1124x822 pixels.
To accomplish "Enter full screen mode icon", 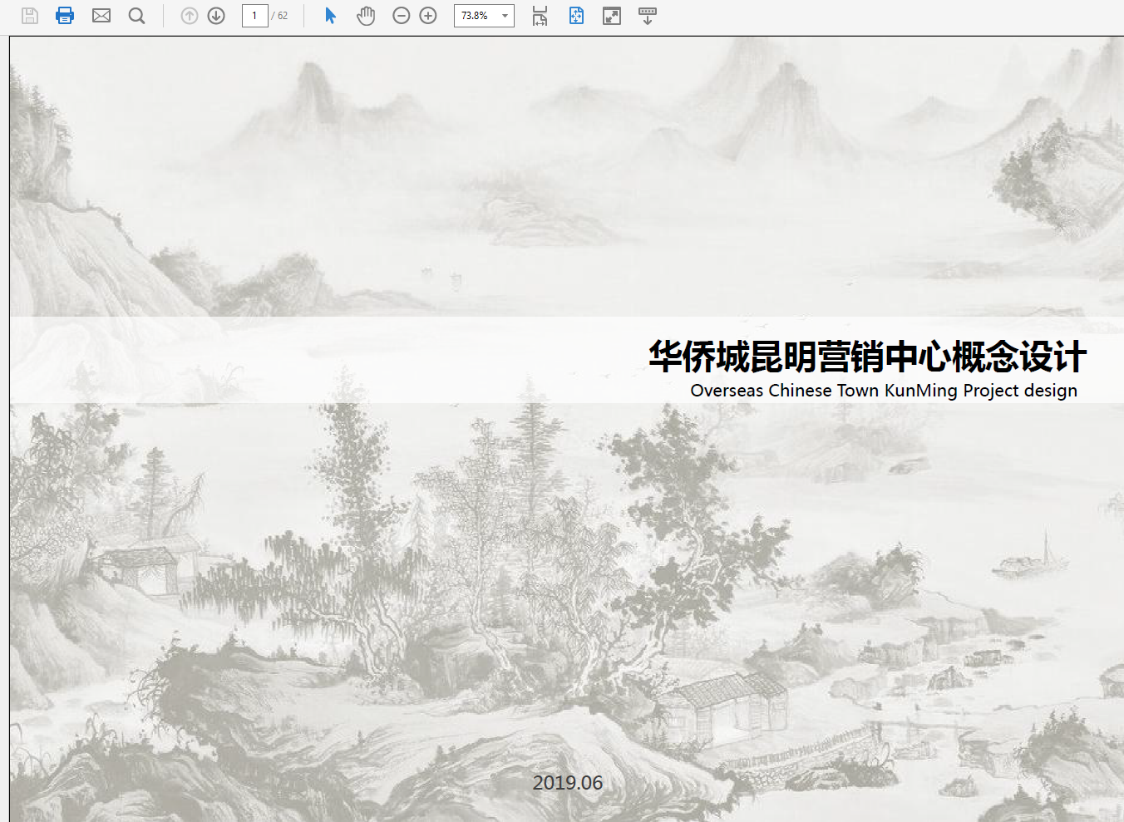I will 612,16.
